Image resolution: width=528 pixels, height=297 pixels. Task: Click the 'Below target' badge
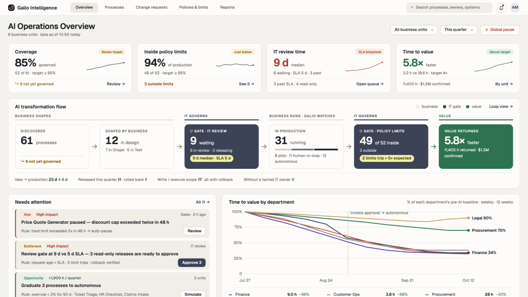(x=112, y=52)
